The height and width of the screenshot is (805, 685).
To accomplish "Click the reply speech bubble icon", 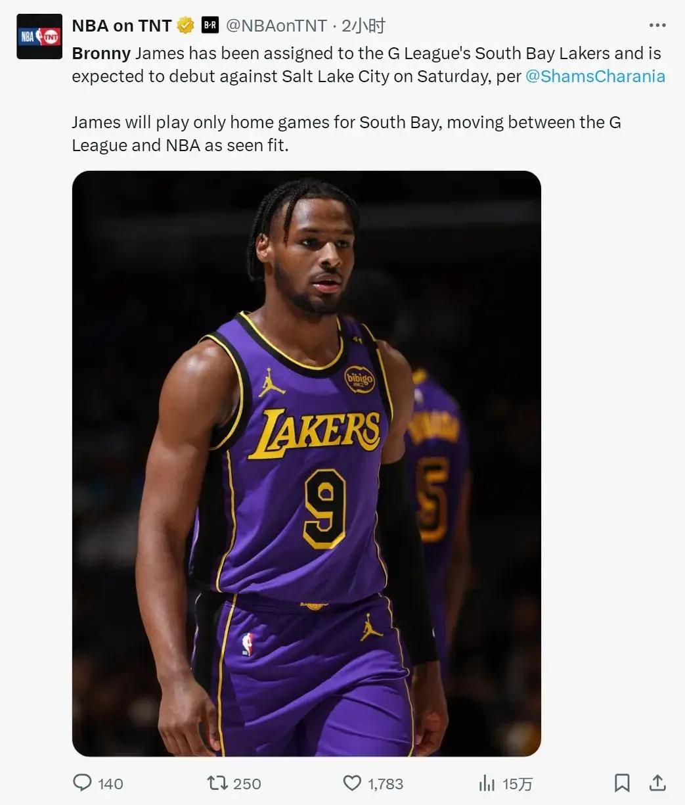I will 82,783.
